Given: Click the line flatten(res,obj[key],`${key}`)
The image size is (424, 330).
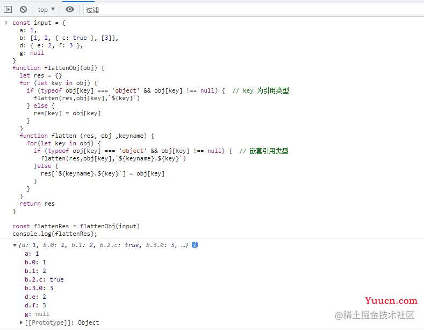Looking at the screenshot, I should [87, 98].
